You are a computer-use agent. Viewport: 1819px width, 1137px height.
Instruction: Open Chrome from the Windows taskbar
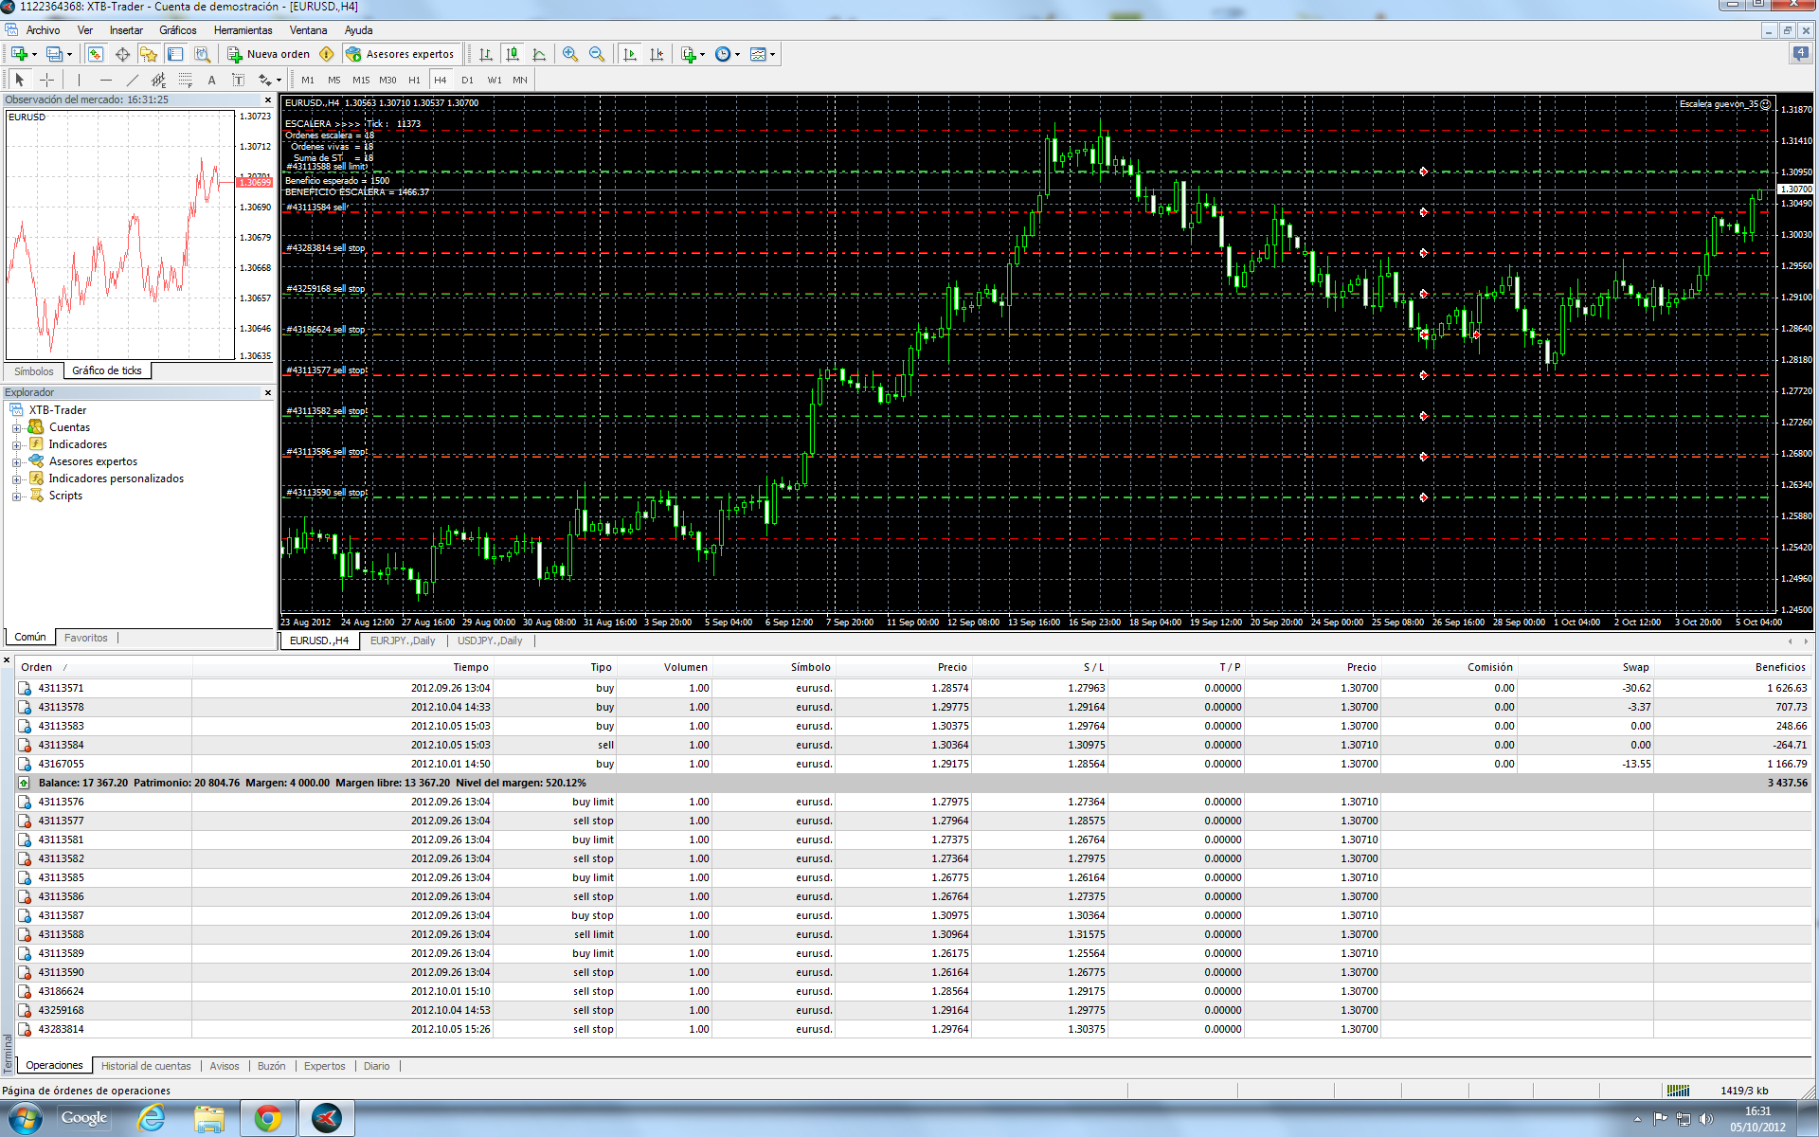click(x=268, y=1119)
